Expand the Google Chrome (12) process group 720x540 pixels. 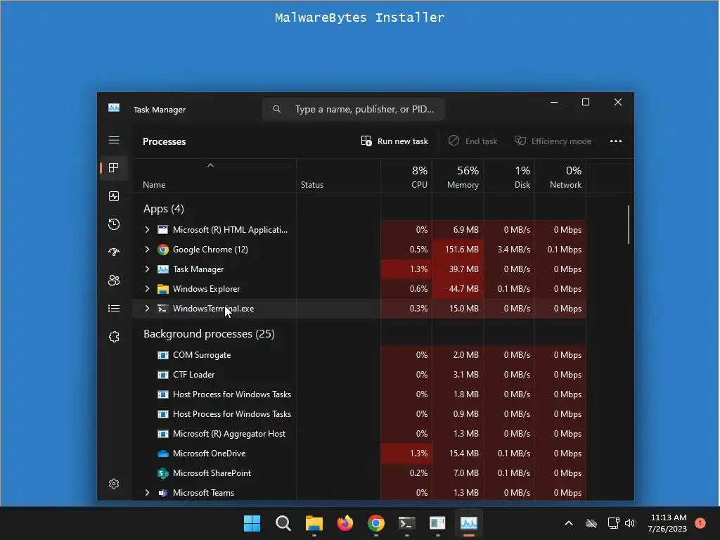(148, 250)
